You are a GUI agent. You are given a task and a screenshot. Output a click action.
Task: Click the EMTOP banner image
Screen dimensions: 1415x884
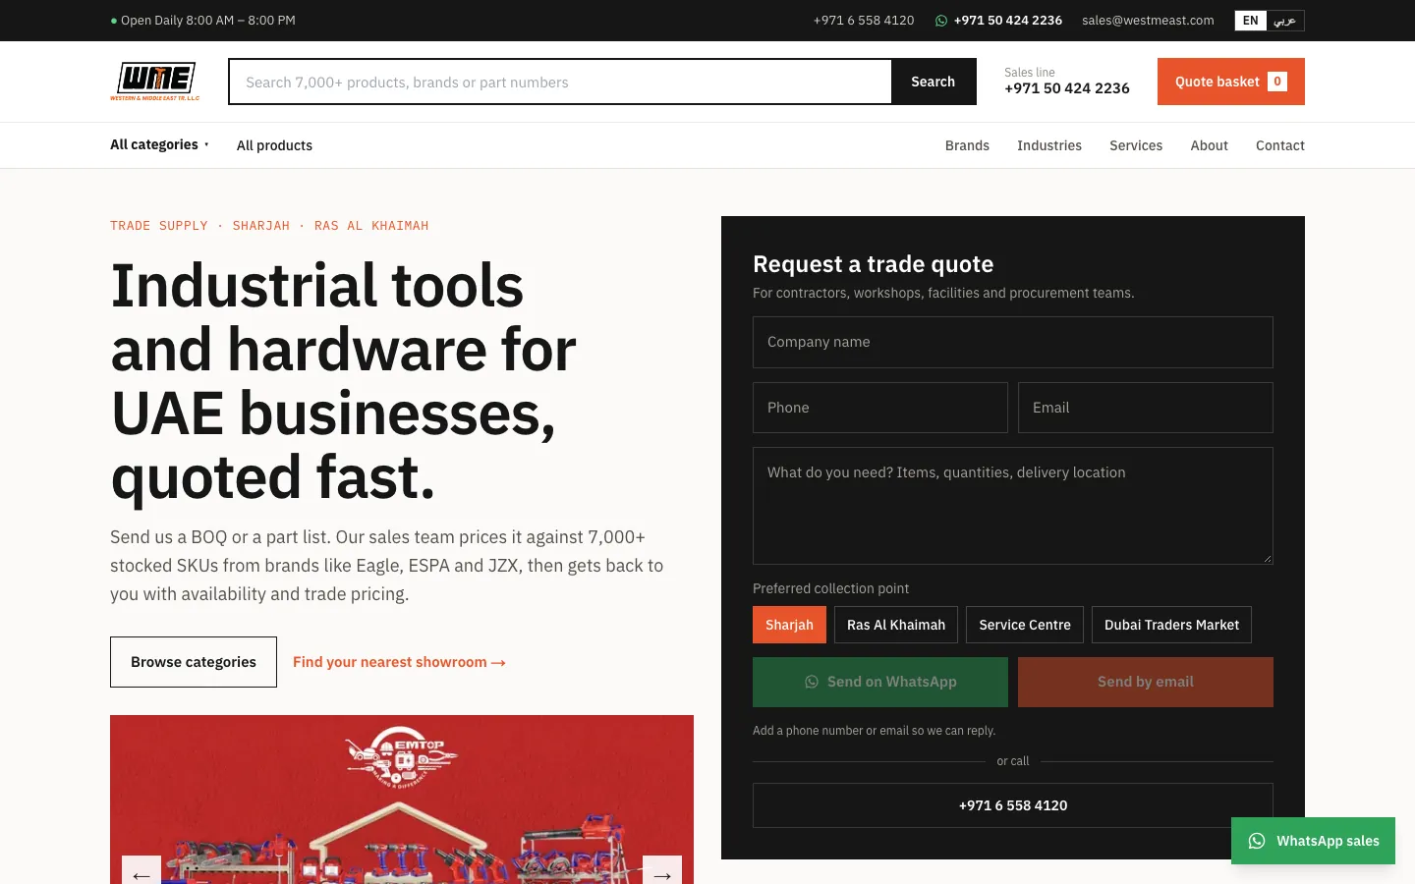click(x=402, y=800)
